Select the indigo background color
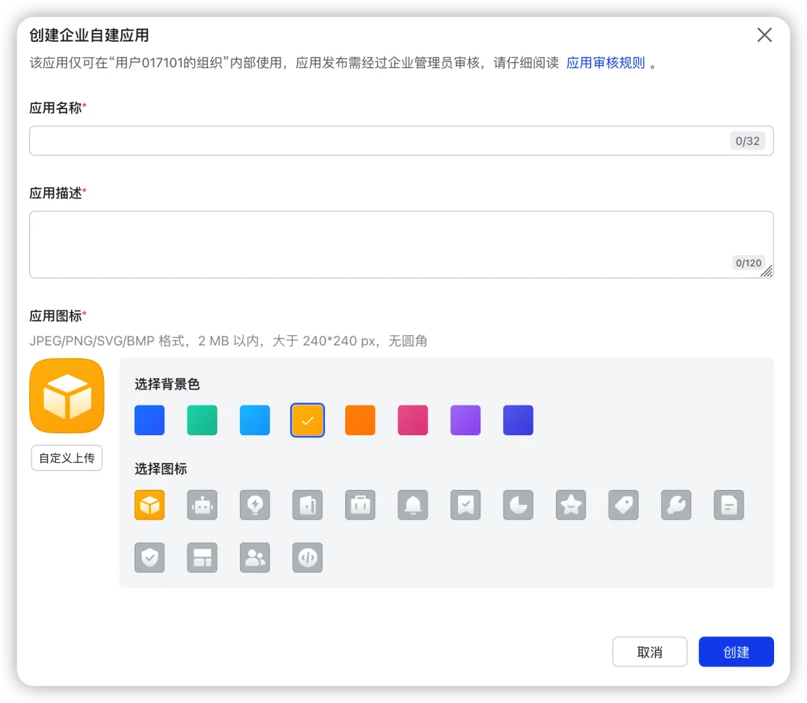807x703 pixels. point(519,420)
